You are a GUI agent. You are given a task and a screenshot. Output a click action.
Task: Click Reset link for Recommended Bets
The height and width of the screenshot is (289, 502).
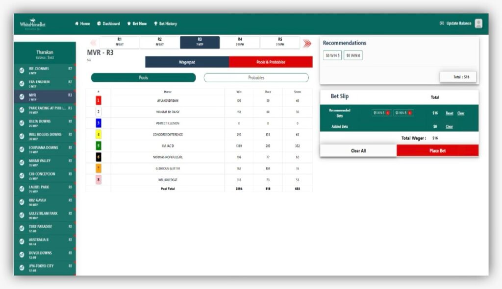[x=449, y=113]
